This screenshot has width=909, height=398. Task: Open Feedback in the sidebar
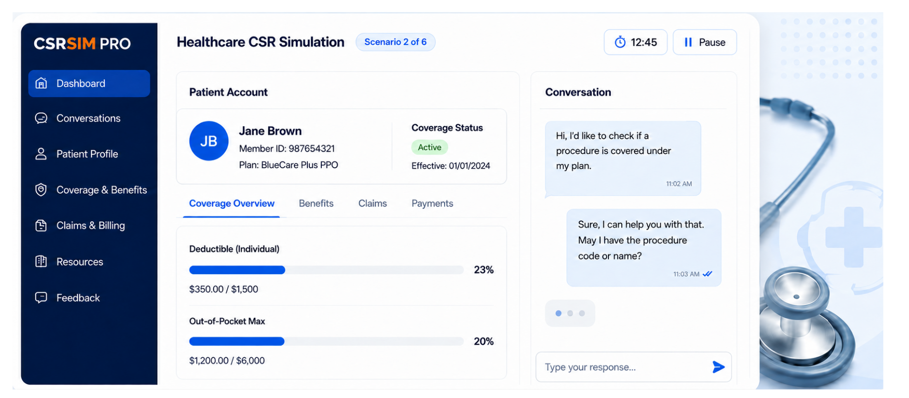point(89,298)
